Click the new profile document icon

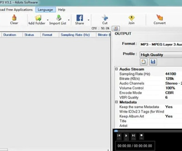(x=143, y=62)
